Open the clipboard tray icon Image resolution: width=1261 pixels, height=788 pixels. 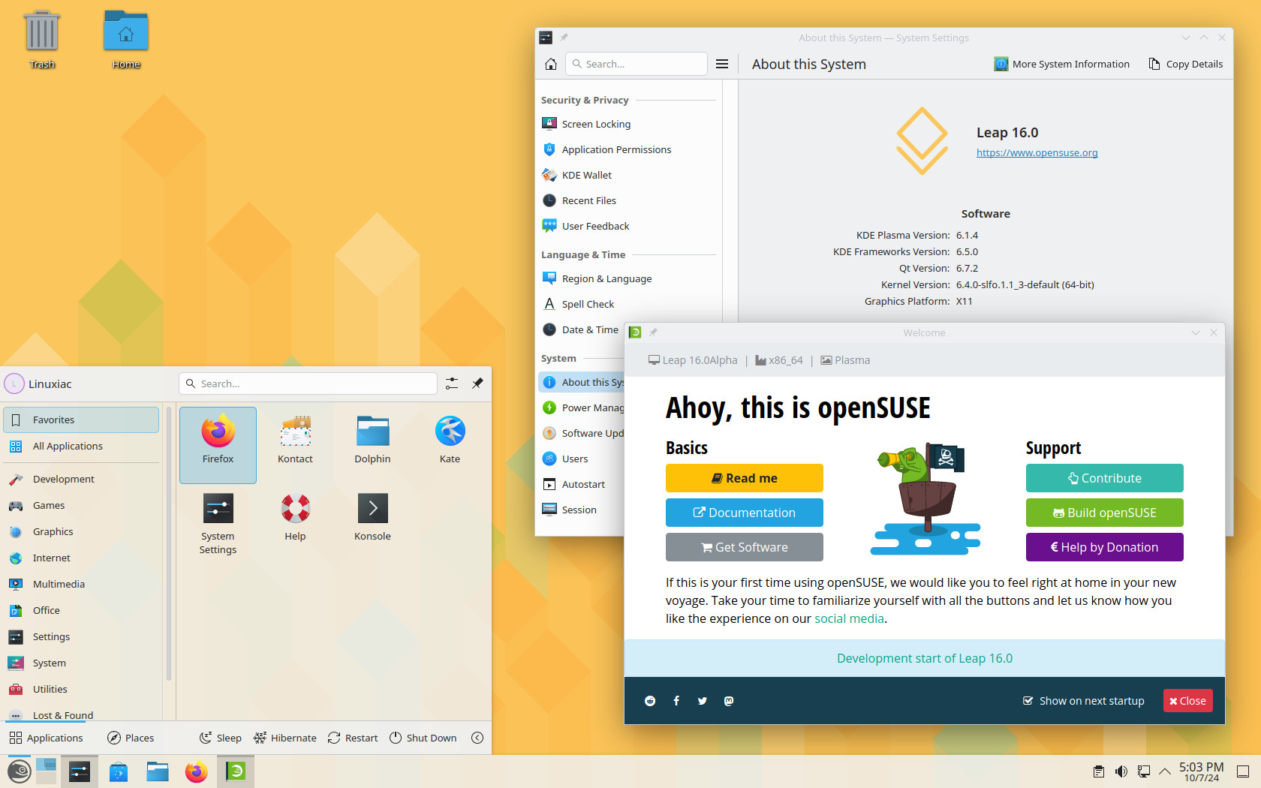(1099, 771)
